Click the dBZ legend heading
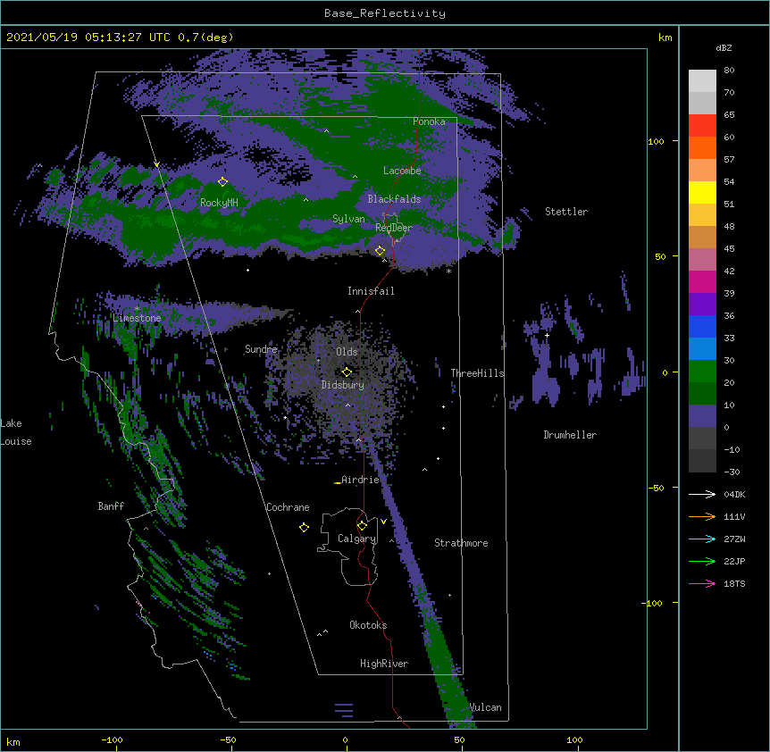Screen dimensions: 770x752 coord(724,48)
